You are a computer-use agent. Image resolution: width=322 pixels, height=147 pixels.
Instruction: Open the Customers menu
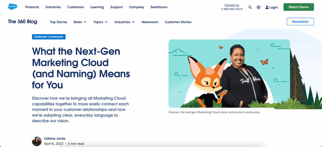coord(75,7)
